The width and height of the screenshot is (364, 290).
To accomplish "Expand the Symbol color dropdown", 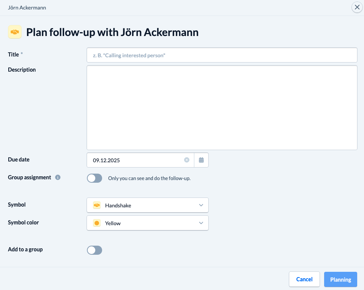I will tap(148, 223).
